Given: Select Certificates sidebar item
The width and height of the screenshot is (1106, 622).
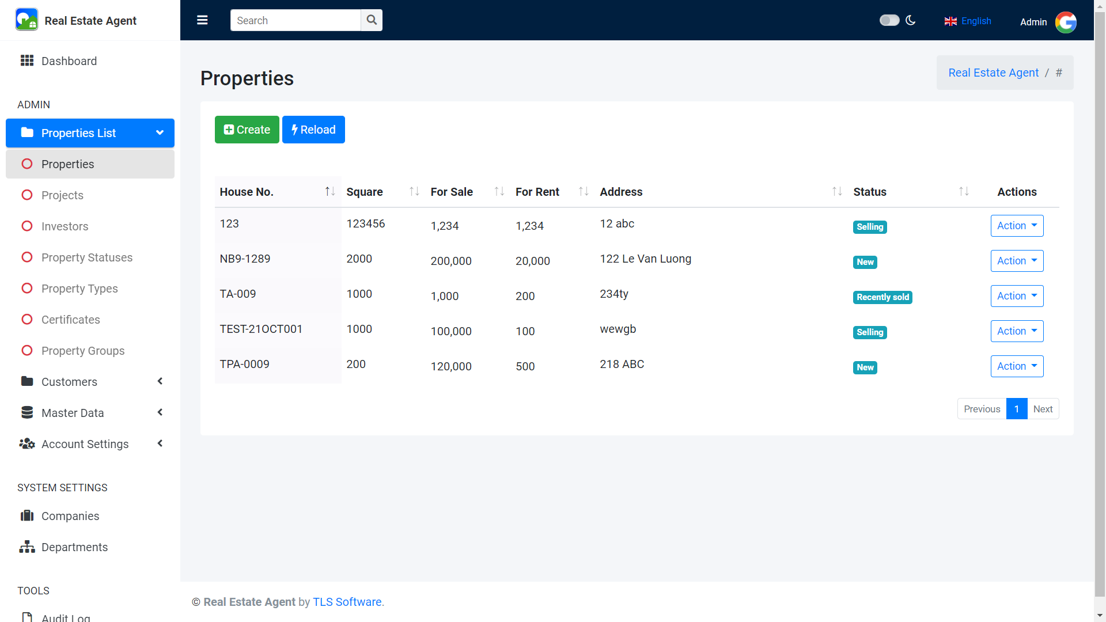Looking at the screenshot, I should click(71, 320).
